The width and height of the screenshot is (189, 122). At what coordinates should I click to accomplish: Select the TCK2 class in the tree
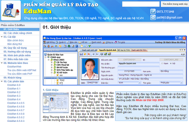pyautogui.click(x=62, y=80)
